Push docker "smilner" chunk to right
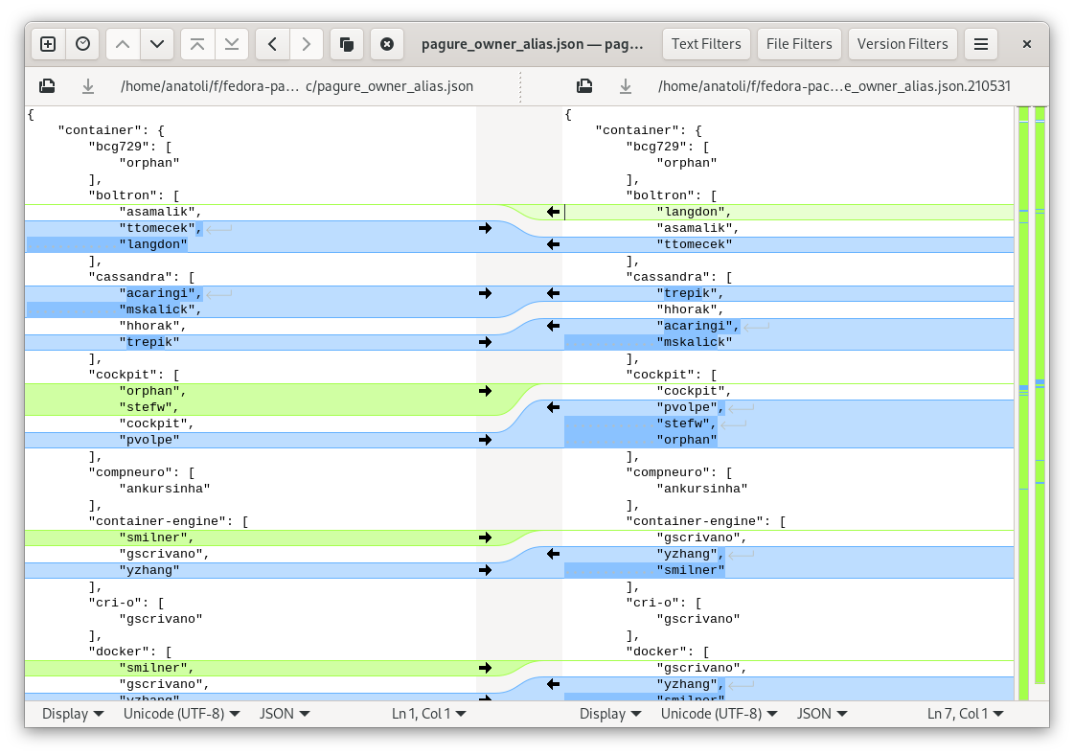Screen dimensions: 1074x755 [x=486, y=668]
